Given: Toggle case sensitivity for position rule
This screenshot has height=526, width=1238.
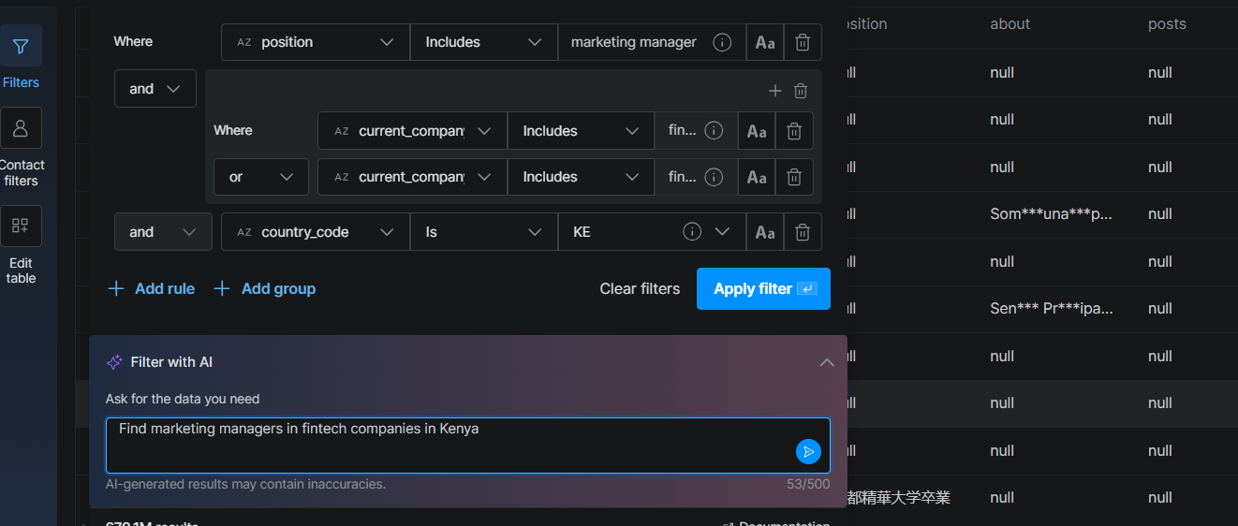Looking at the screenshot, I should pyautogui.click(x=765, y=42).
